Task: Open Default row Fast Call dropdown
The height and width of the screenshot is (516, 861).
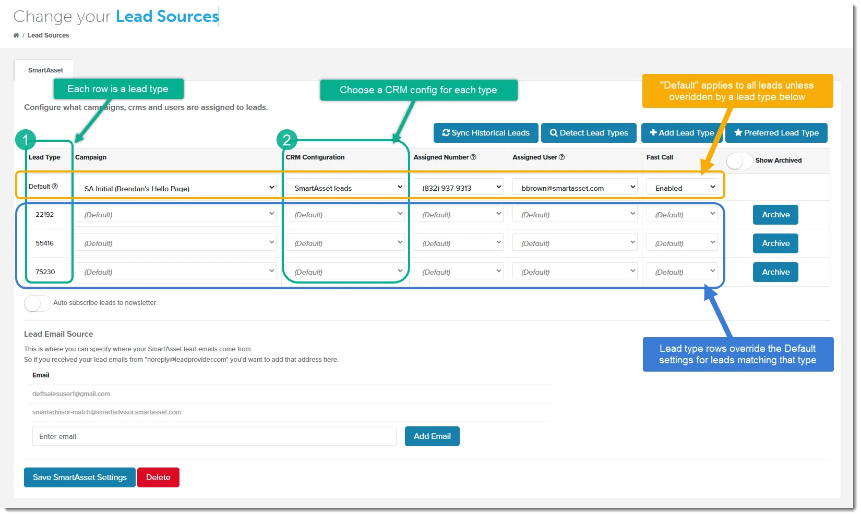Action: click(682, 187)
